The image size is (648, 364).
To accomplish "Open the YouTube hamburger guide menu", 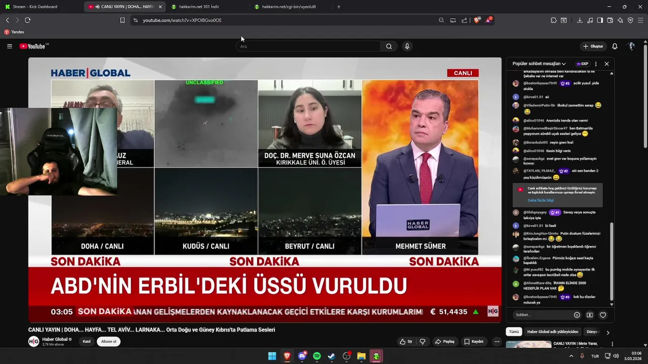I will 9,46.
